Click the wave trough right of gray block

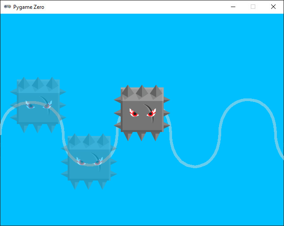point(194,166)
